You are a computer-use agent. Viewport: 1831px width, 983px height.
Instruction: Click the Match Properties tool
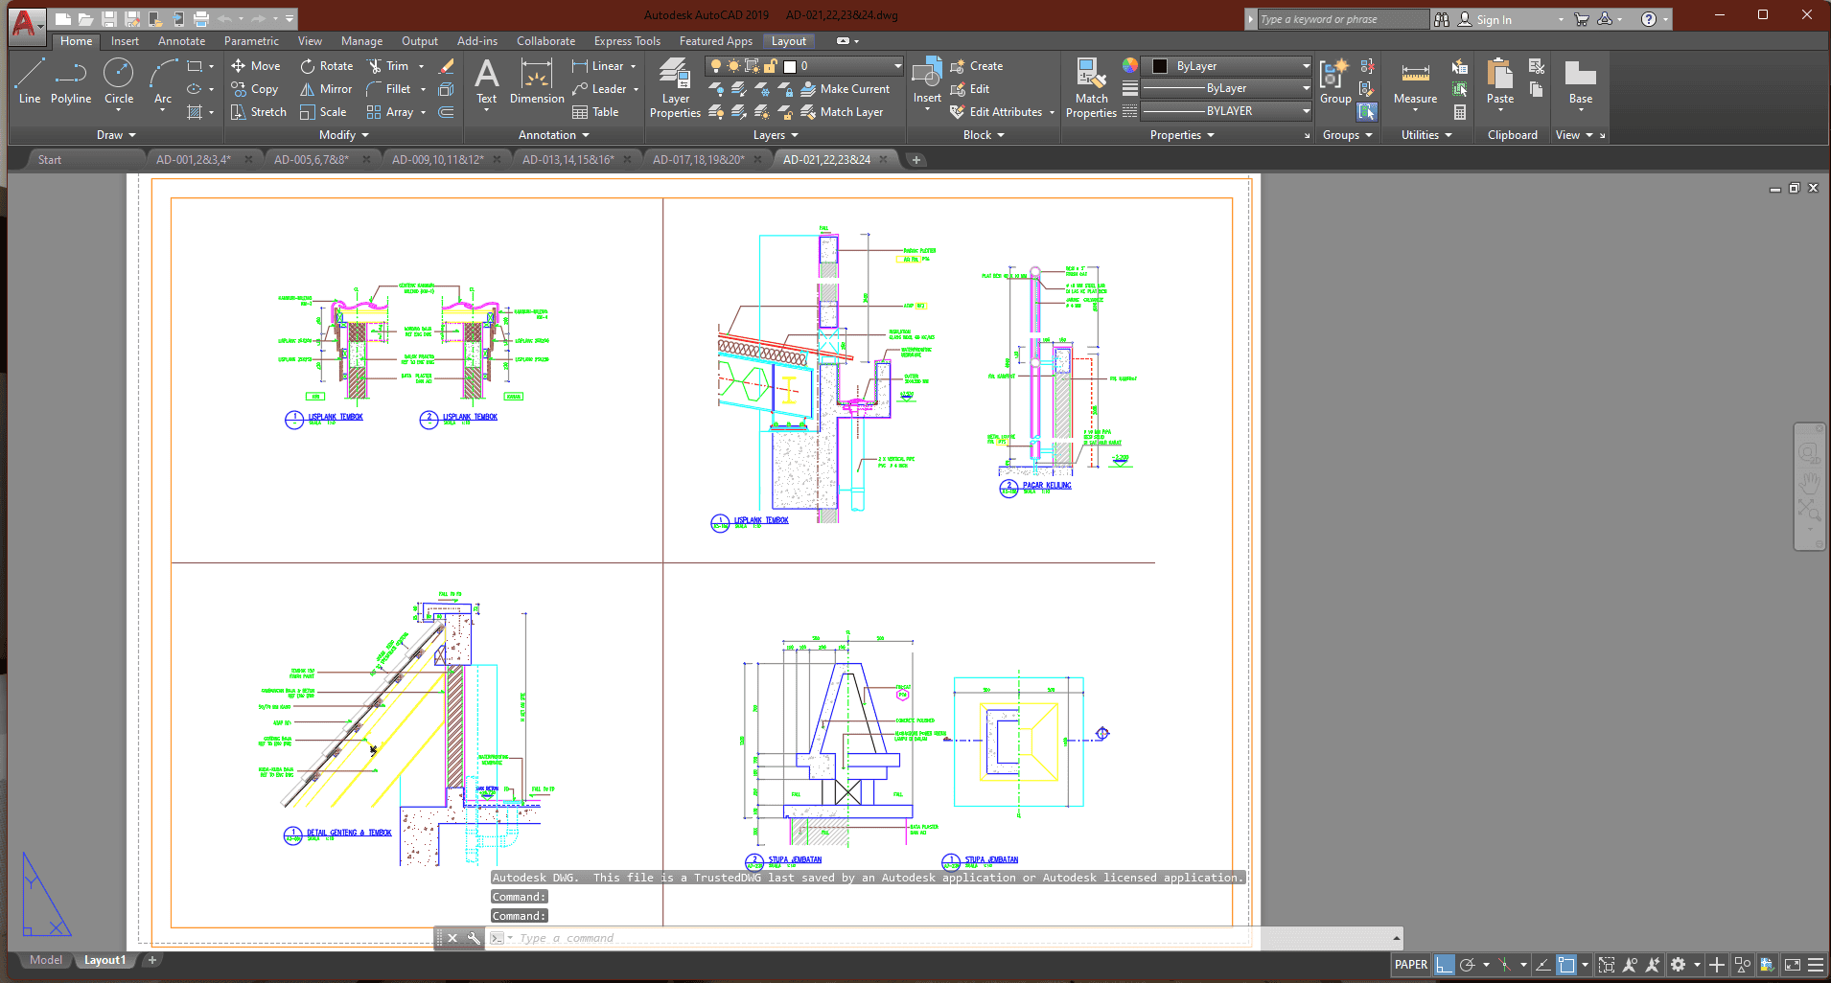point(1091,87)
